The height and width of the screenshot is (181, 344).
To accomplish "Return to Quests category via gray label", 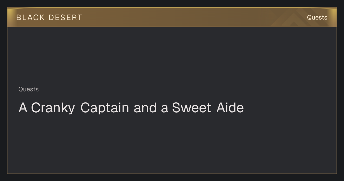I will point(28,89).
